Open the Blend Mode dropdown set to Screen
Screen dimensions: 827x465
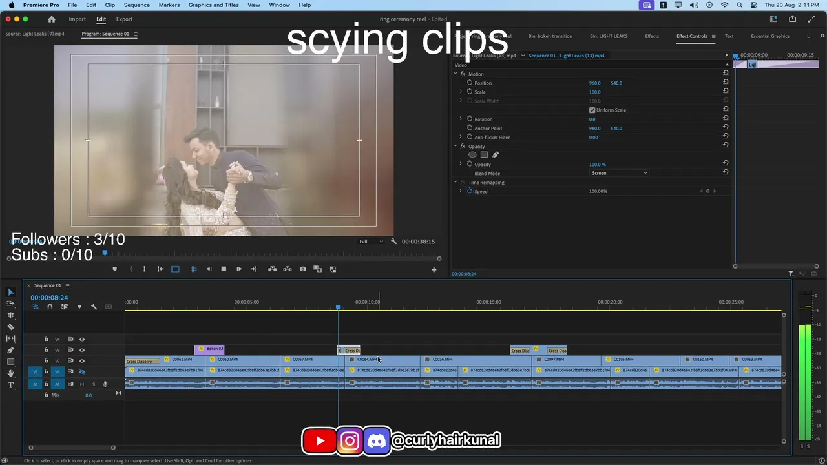619,173
